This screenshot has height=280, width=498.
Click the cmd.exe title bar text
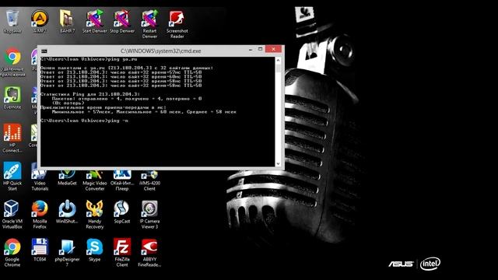click(161, 51)
